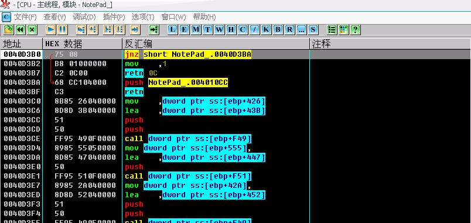Switch to CPU window (C button)

pos(243,29)
